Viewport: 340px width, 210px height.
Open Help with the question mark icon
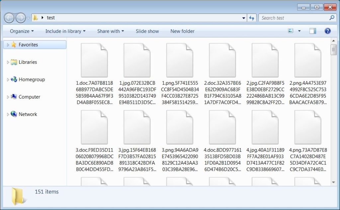point(327,31)
